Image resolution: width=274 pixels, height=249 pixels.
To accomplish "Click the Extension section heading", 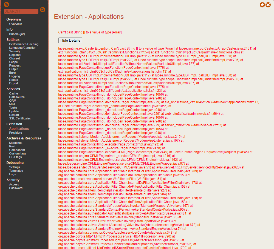I will coord(14,124).
